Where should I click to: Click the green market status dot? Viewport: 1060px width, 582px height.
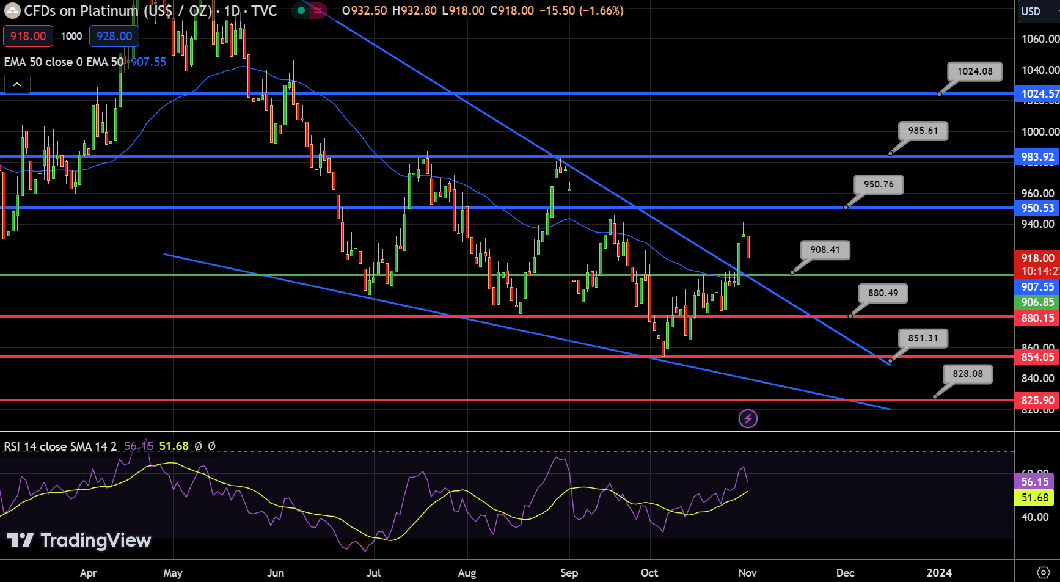coord(301,10)
